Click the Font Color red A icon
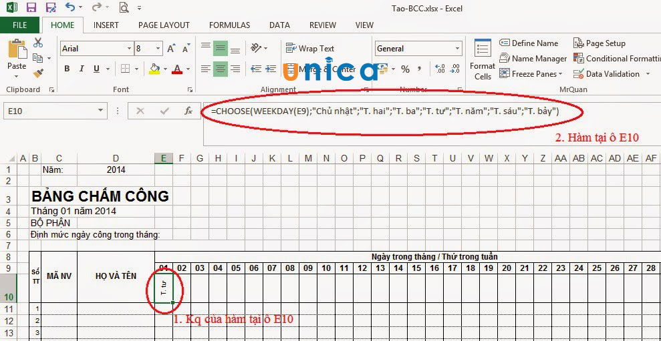Screen dimensions: 661x341 pyautogui.click(x=178, y=69)
